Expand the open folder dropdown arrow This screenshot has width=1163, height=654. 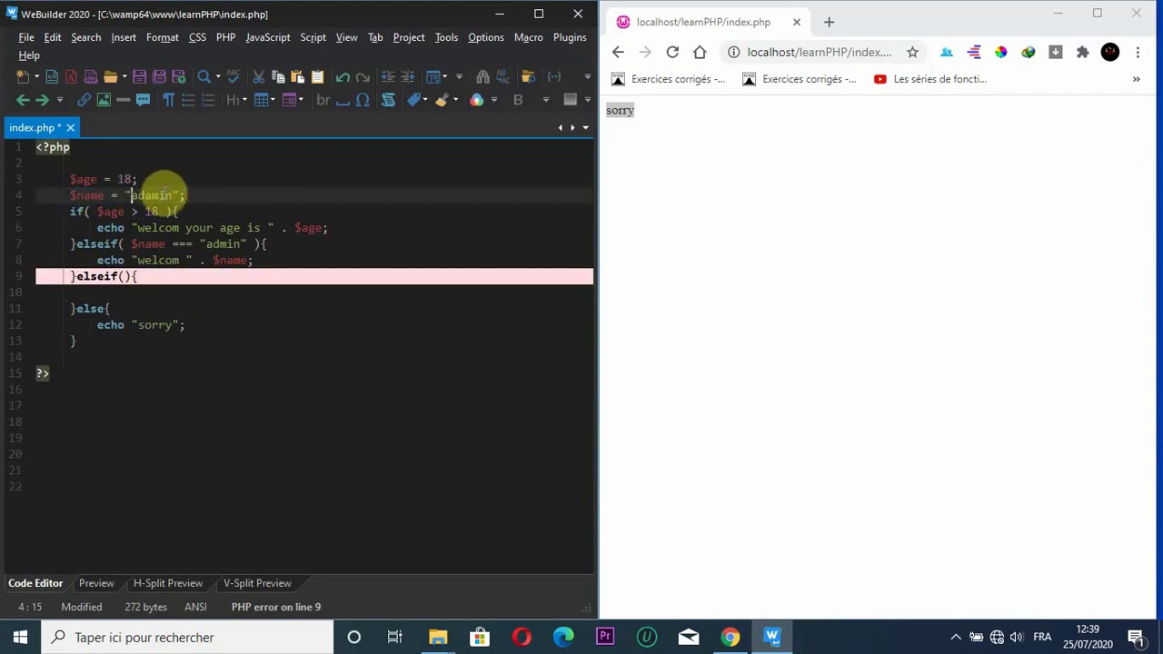point(124,77)
